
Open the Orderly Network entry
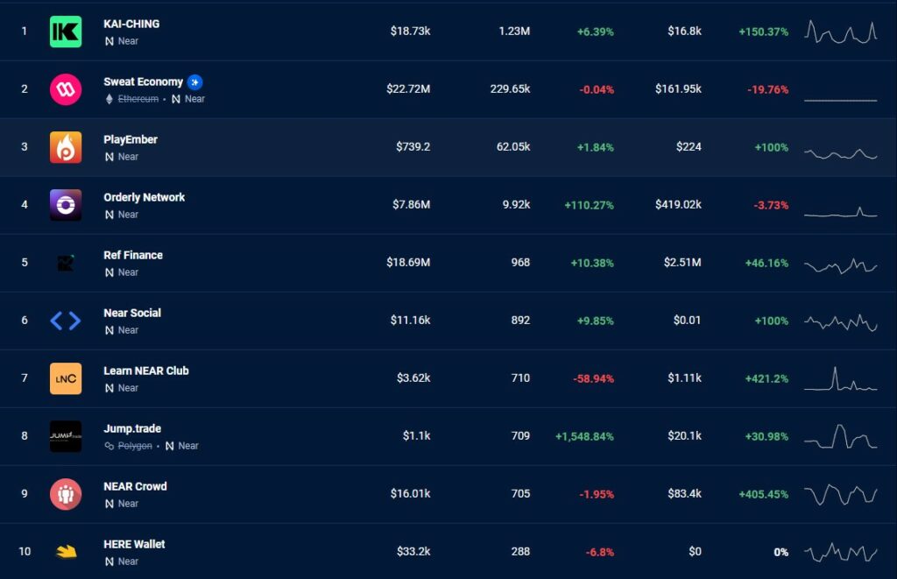(x=145, y=197)
